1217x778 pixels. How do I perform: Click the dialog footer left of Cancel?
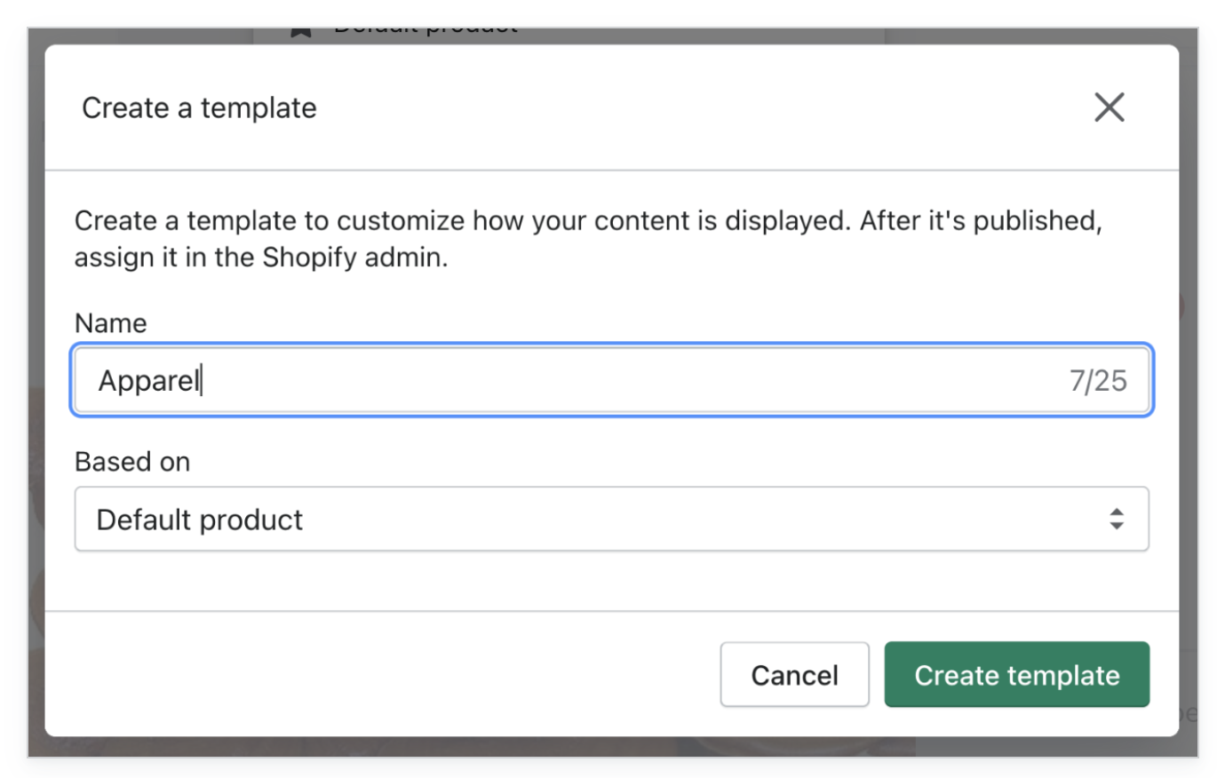click(382, 675)
